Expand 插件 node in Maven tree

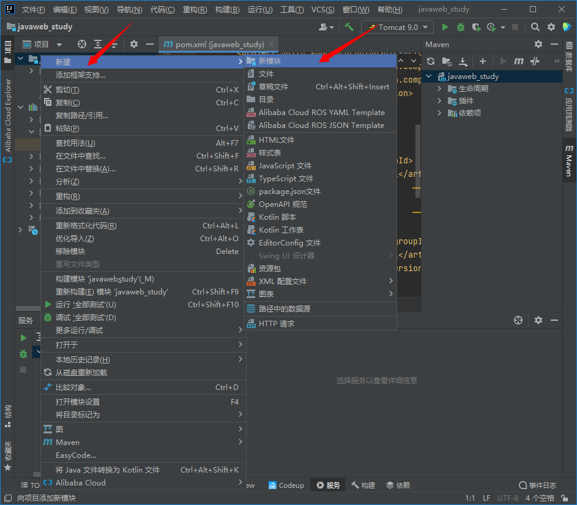pyautogui.click(x=439, y=100)
